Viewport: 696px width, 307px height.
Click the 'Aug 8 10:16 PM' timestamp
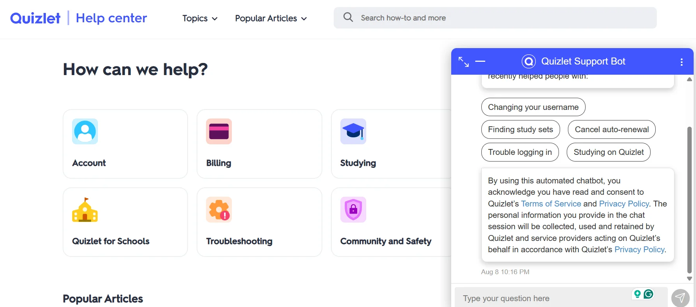point(505,272)
